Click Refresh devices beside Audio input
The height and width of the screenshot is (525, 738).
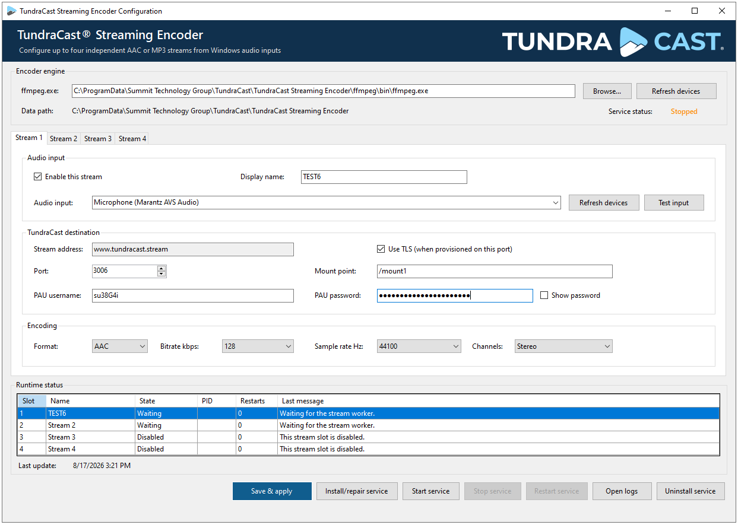tap(604, 203)
